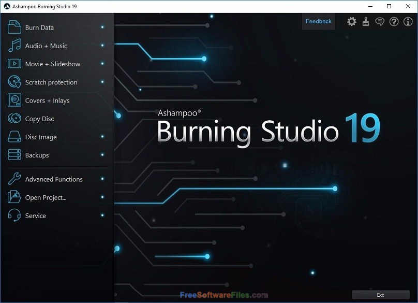Click the Ashampoo logo in title bar
Viewport: 418px width, 303px height.
pos(7,6)
